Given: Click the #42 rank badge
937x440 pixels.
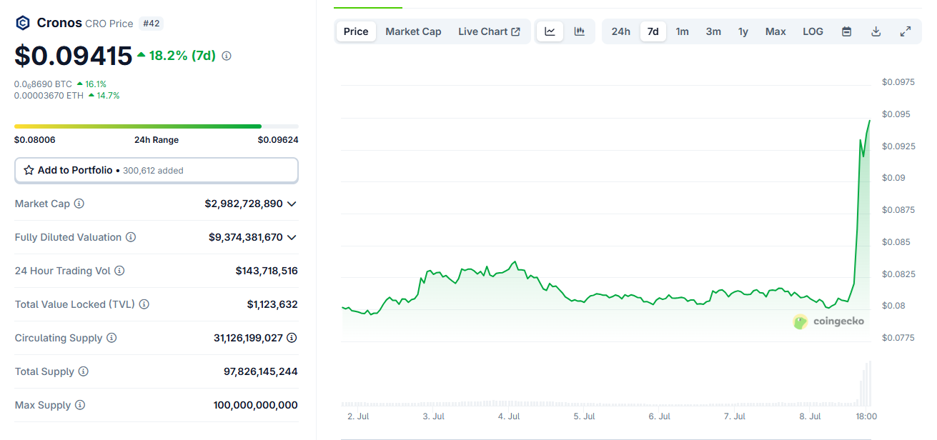Looking at the screenshot, I should click(151, 23).
